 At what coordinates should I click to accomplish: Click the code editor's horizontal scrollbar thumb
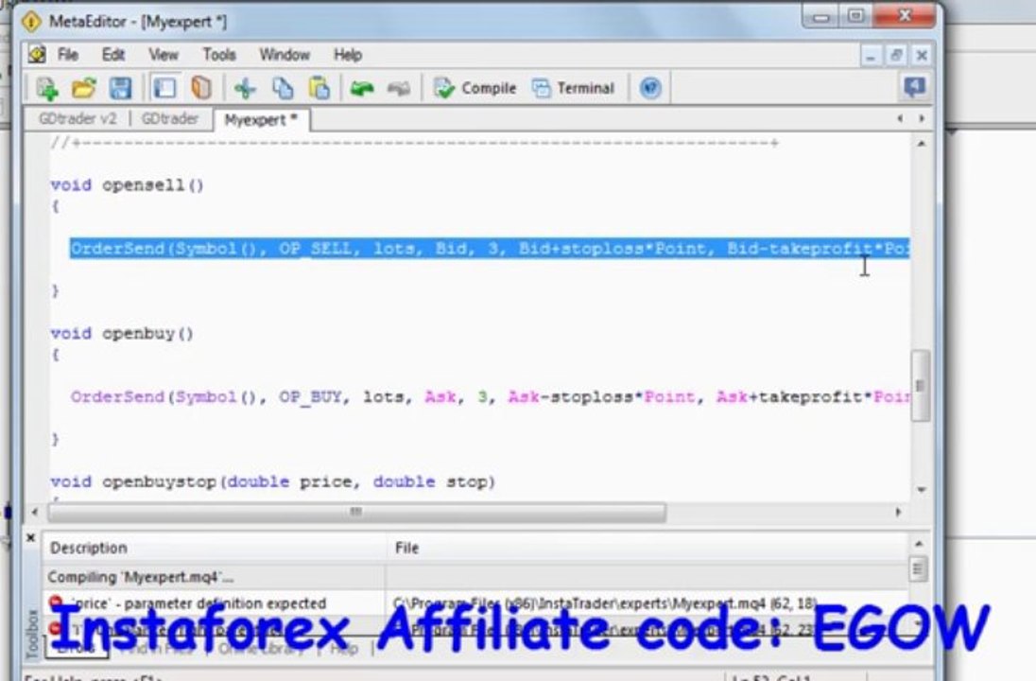[356, 512]
